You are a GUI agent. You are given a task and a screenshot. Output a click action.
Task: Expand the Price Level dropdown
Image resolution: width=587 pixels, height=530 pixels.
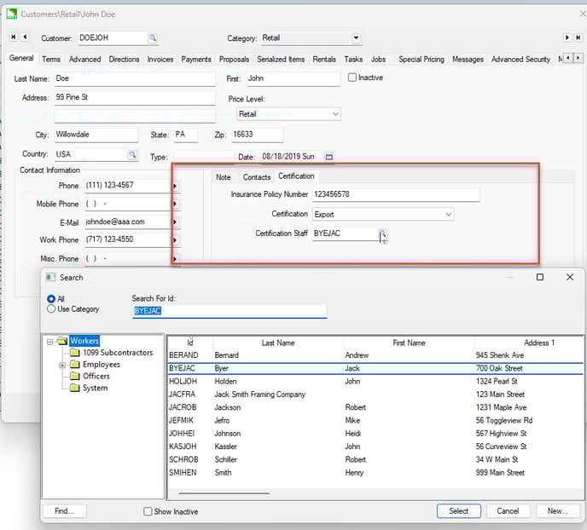pyautogui.click(x=334, y=114)
